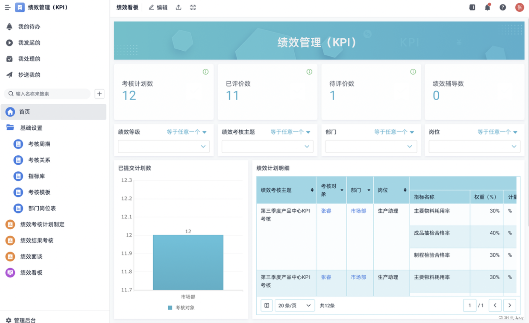
Task: Open the help question mark icon
Action: 503,7
